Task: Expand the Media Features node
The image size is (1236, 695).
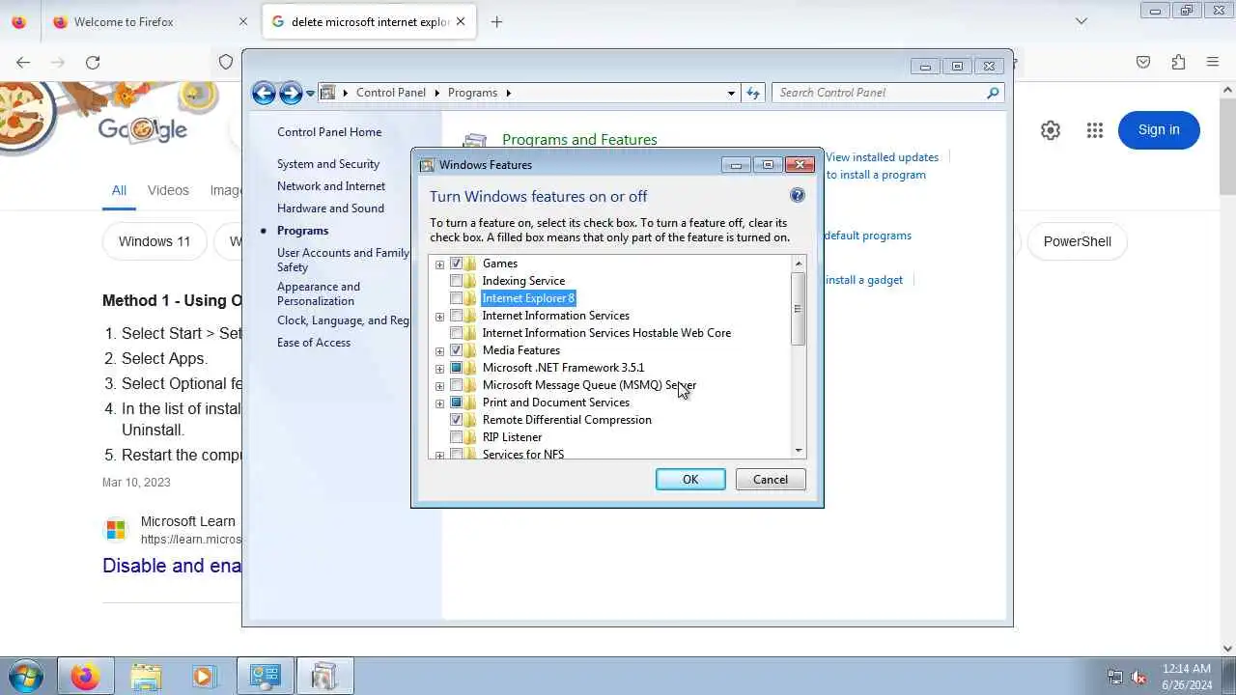Action: pyautogui.click(x=439, y=351)
